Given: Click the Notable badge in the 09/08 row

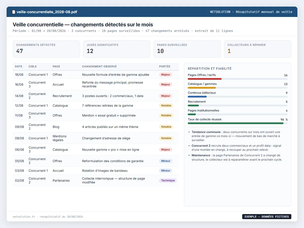Looking at the screenshot, I should coord(166,127).
